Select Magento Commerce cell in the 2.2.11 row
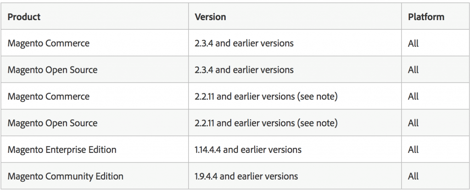The width and height of the screenshot is (470, 190). [95, 96]
